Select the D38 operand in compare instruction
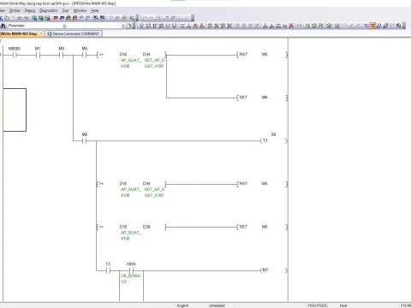This screenshot has height=308, width=411. 146,227
